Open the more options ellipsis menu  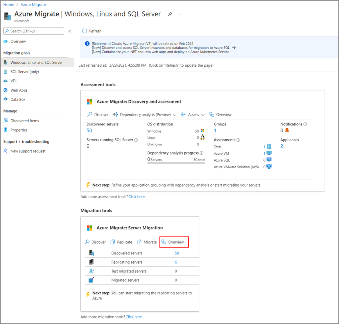point(179,14)
